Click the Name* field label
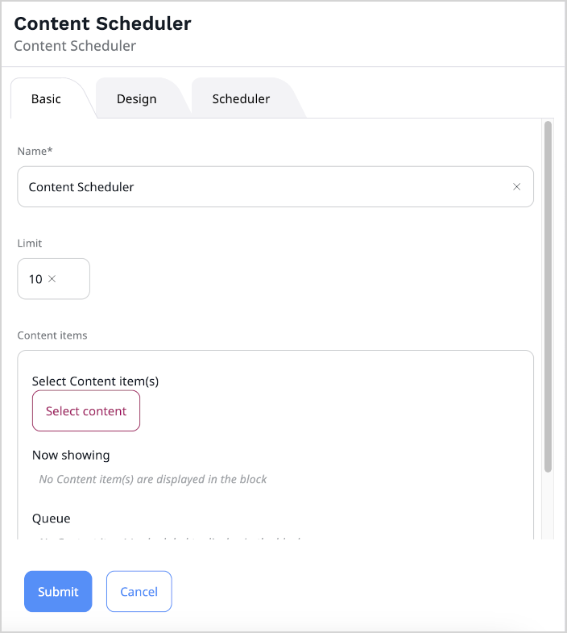Viewport: 567px width, 633px height. (35, 151)
